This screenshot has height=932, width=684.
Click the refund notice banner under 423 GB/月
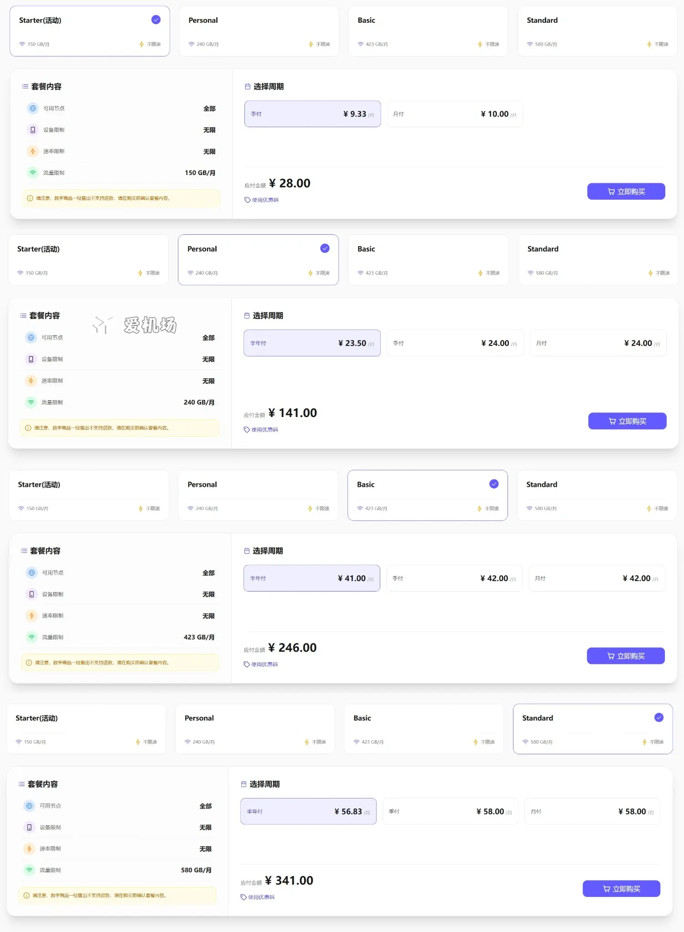(120, 663)
